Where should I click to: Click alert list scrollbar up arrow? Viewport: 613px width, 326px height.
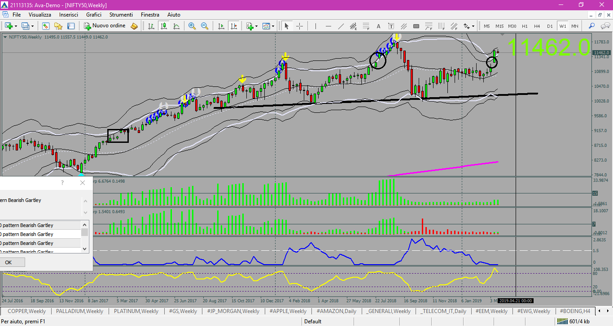[84, 225]
